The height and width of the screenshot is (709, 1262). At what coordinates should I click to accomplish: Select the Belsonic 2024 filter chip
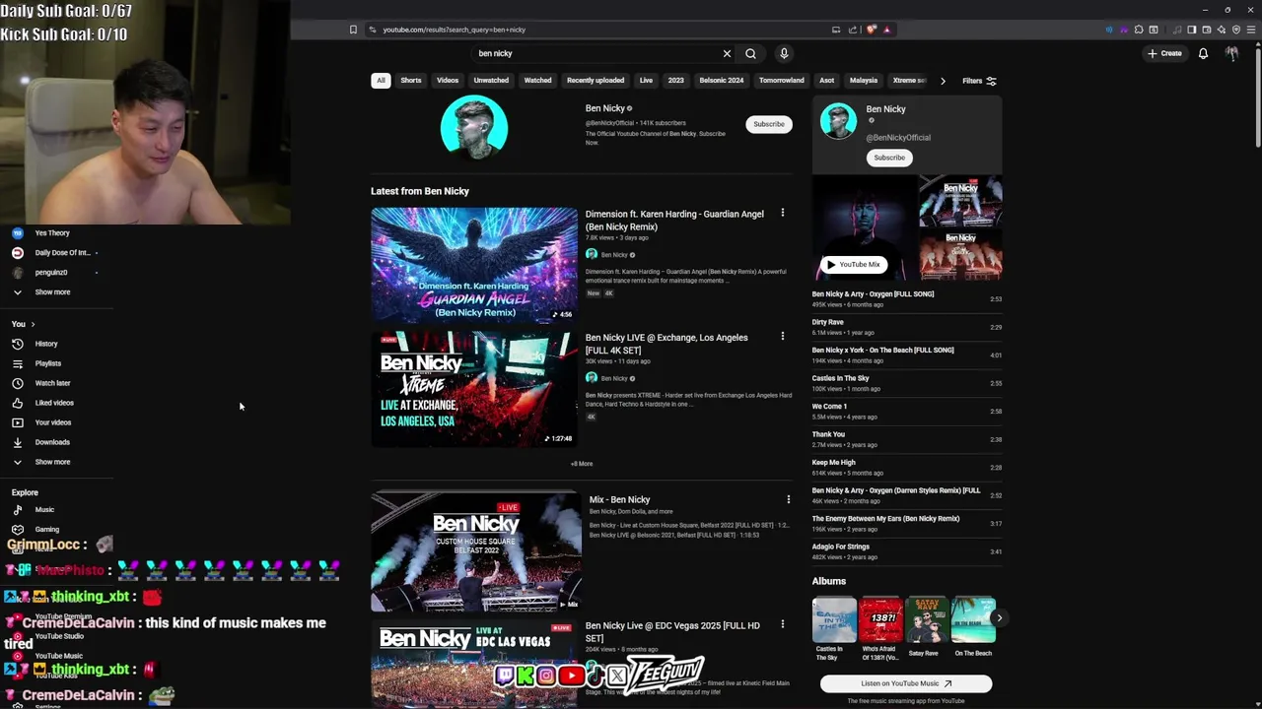pyautogui.click(x=722, y=81)
